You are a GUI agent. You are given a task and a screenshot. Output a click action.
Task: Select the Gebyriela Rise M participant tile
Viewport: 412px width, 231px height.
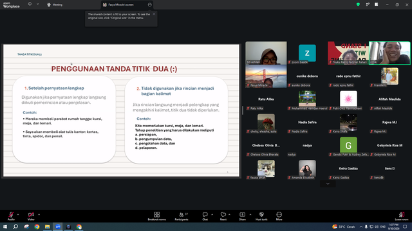(x=389, y=145)
